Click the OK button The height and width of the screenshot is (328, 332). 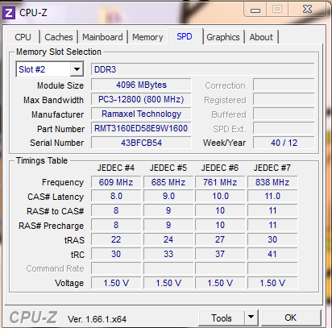point(291,318)
